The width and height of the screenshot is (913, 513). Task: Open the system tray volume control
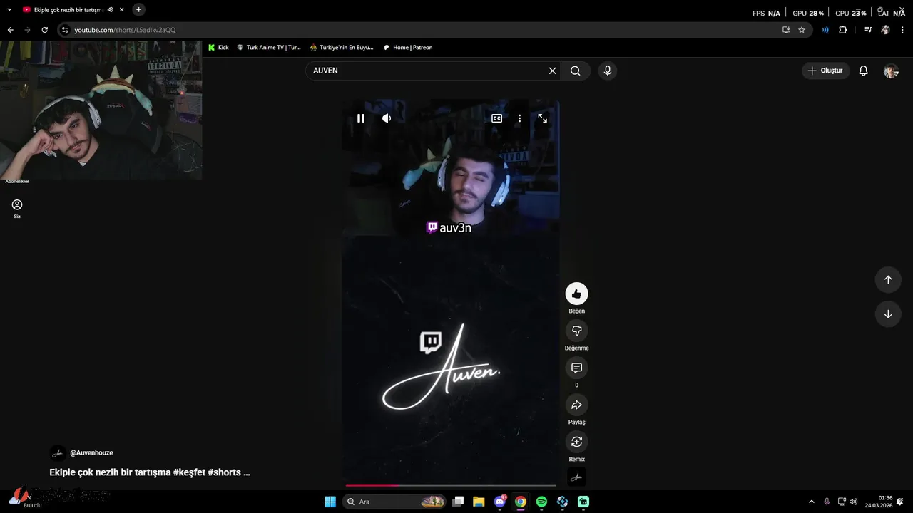(x=854, y=502)
